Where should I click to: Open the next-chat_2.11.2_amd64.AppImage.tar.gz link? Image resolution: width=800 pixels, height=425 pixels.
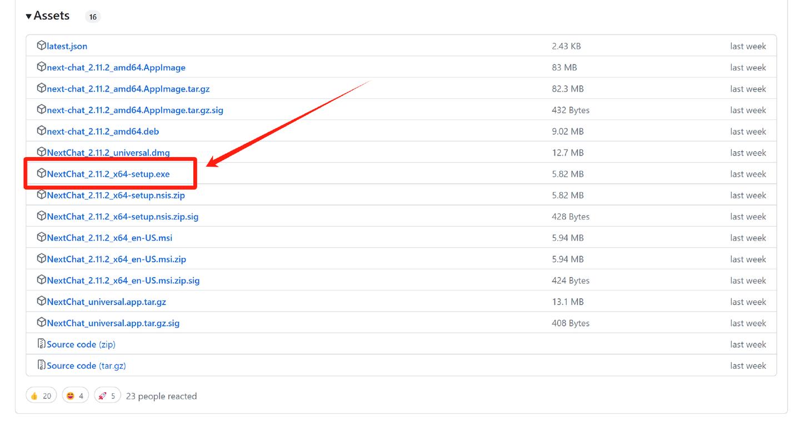pos(128,89)
